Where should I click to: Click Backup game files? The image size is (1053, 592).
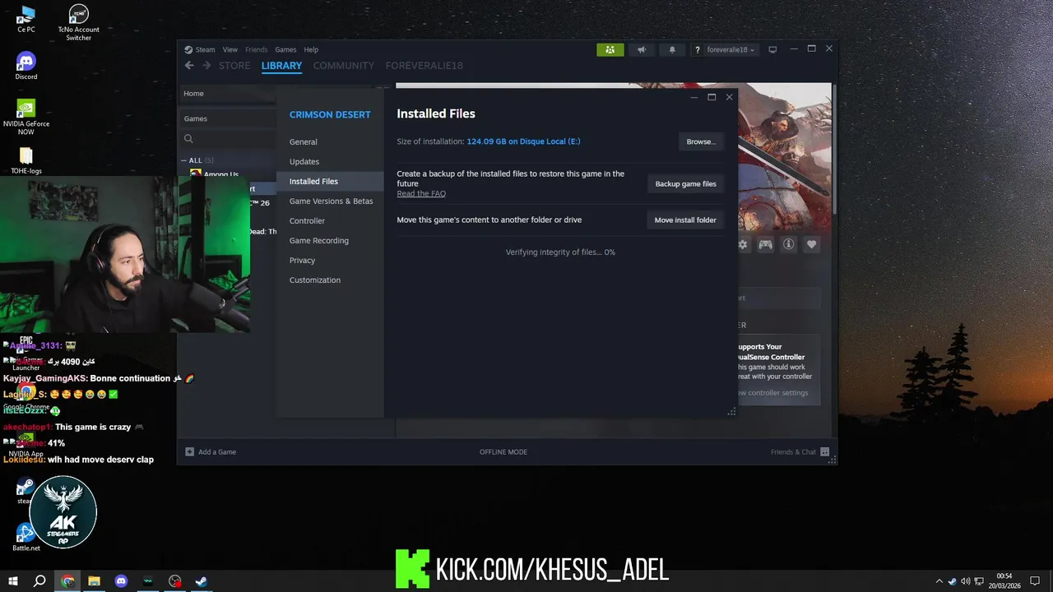coord(685,183)
